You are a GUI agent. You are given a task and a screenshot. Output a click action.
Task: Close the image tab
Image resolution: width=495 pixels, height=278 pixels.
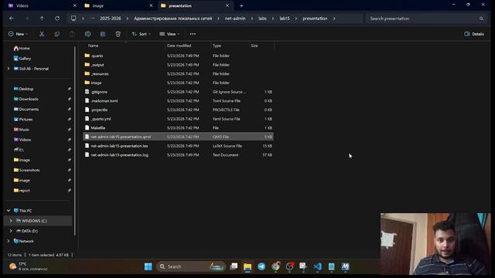pos(151,5)
